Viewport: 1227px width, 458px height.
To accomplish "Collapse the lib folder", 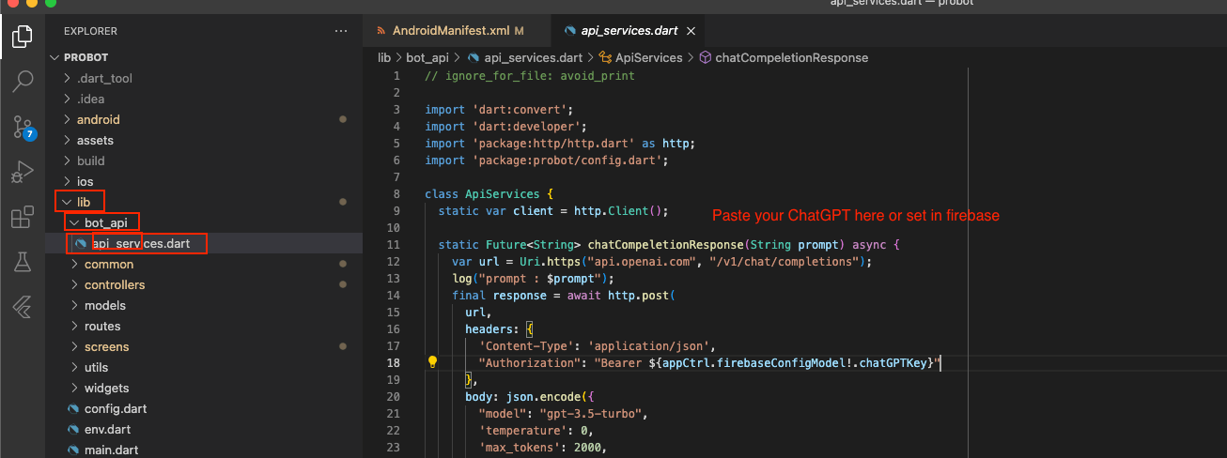I will coord(83,202).
